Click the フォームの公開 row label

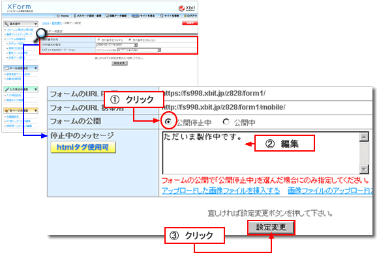[x=76, y=121]
